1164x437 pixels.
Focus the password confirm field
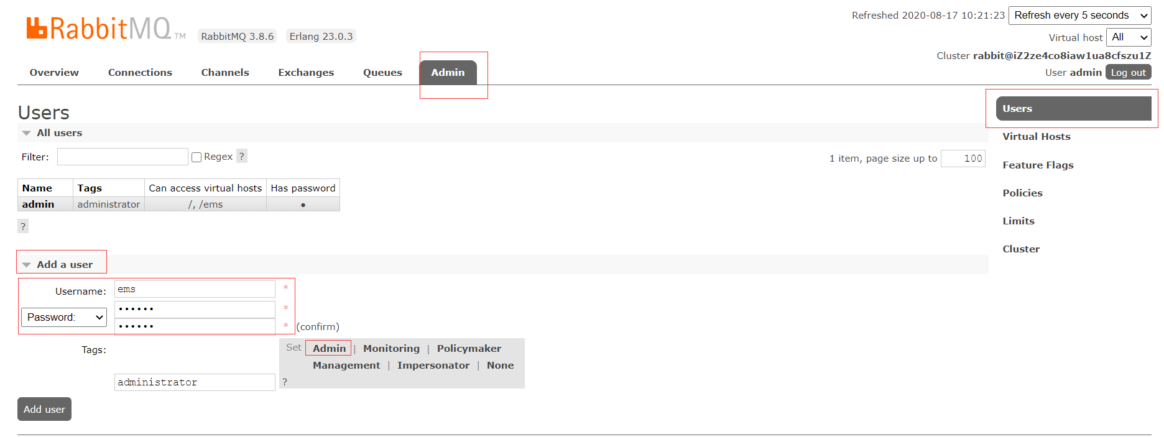pos(195,326)
